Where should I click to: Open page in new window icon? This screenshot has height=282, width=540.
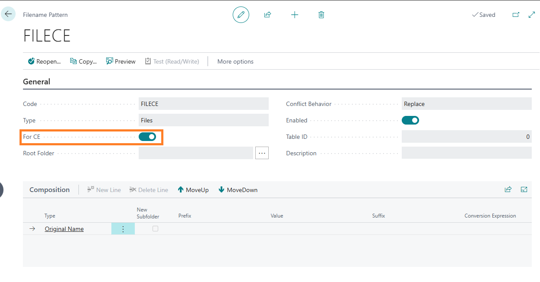click(x=516, y=15)
